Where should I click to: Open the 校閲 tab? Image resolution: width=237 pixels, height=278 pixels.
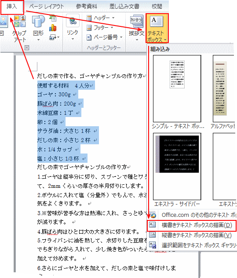pyautogui.click(x=157, y=7)
